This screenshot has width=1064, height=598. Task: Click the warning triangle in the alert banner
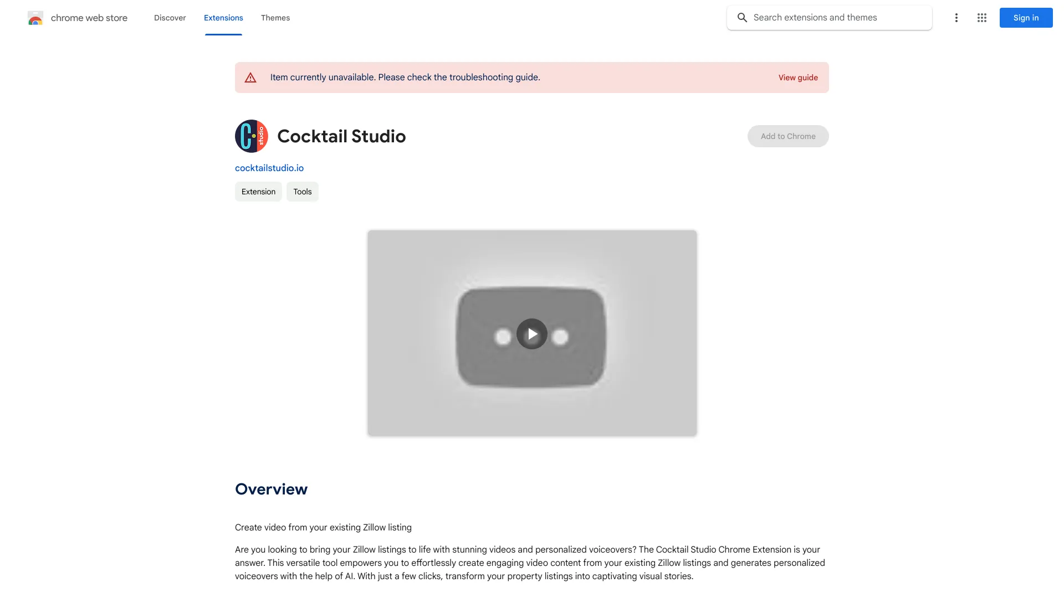(250, 78)
